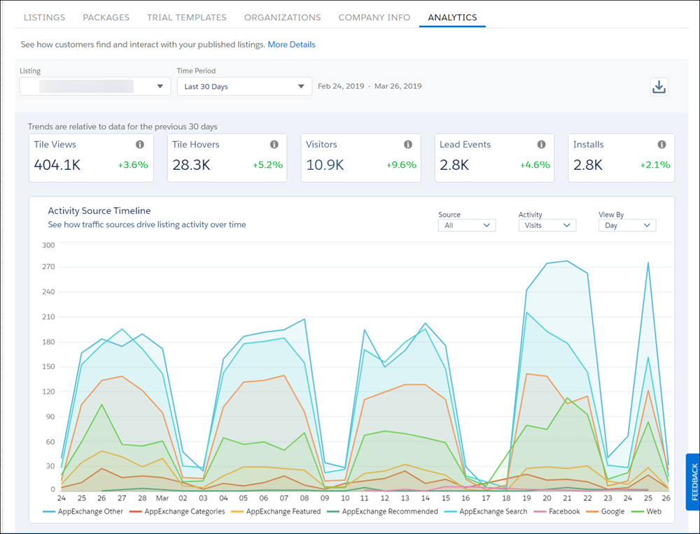Image resolution: width=700 pixels, height=534 pixels.
Task: Click the Mar label on chart axis
Action: coord(162,498)
